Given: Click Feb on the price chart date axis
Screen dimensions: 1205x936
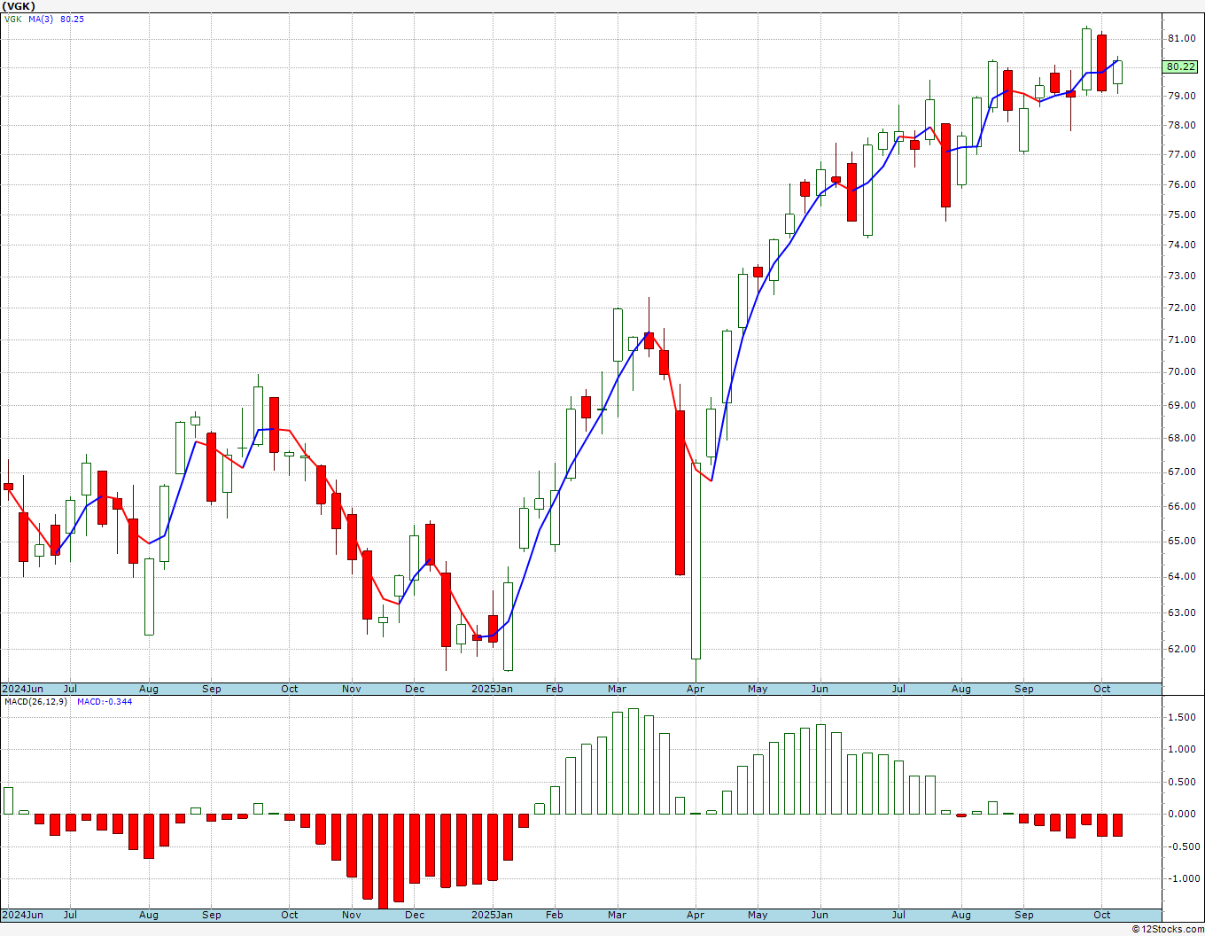Looking at the screenshot, I should tap(555, 689).
